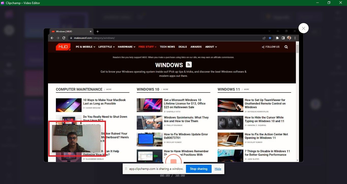Viewport: 347px width, 184px height.
Task: Expand the HARDWARE menu
Action: [127, 47]
